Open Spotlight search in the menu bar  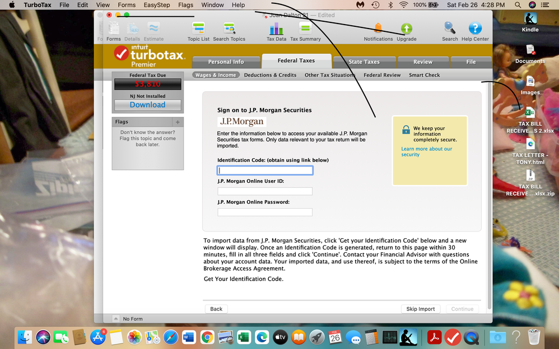click(x=518, y=5)
